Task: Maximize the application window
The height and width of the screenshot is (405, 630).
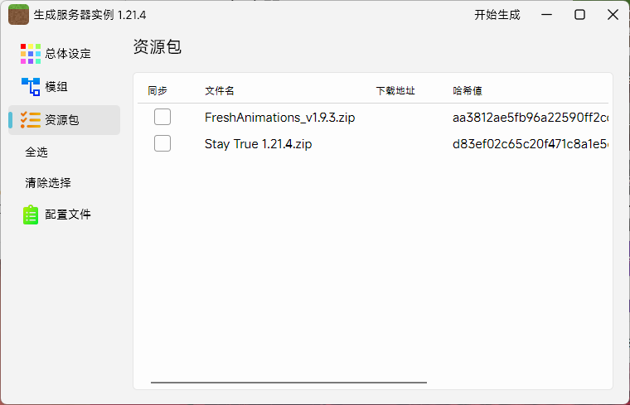Action: (x=580, y=15)
